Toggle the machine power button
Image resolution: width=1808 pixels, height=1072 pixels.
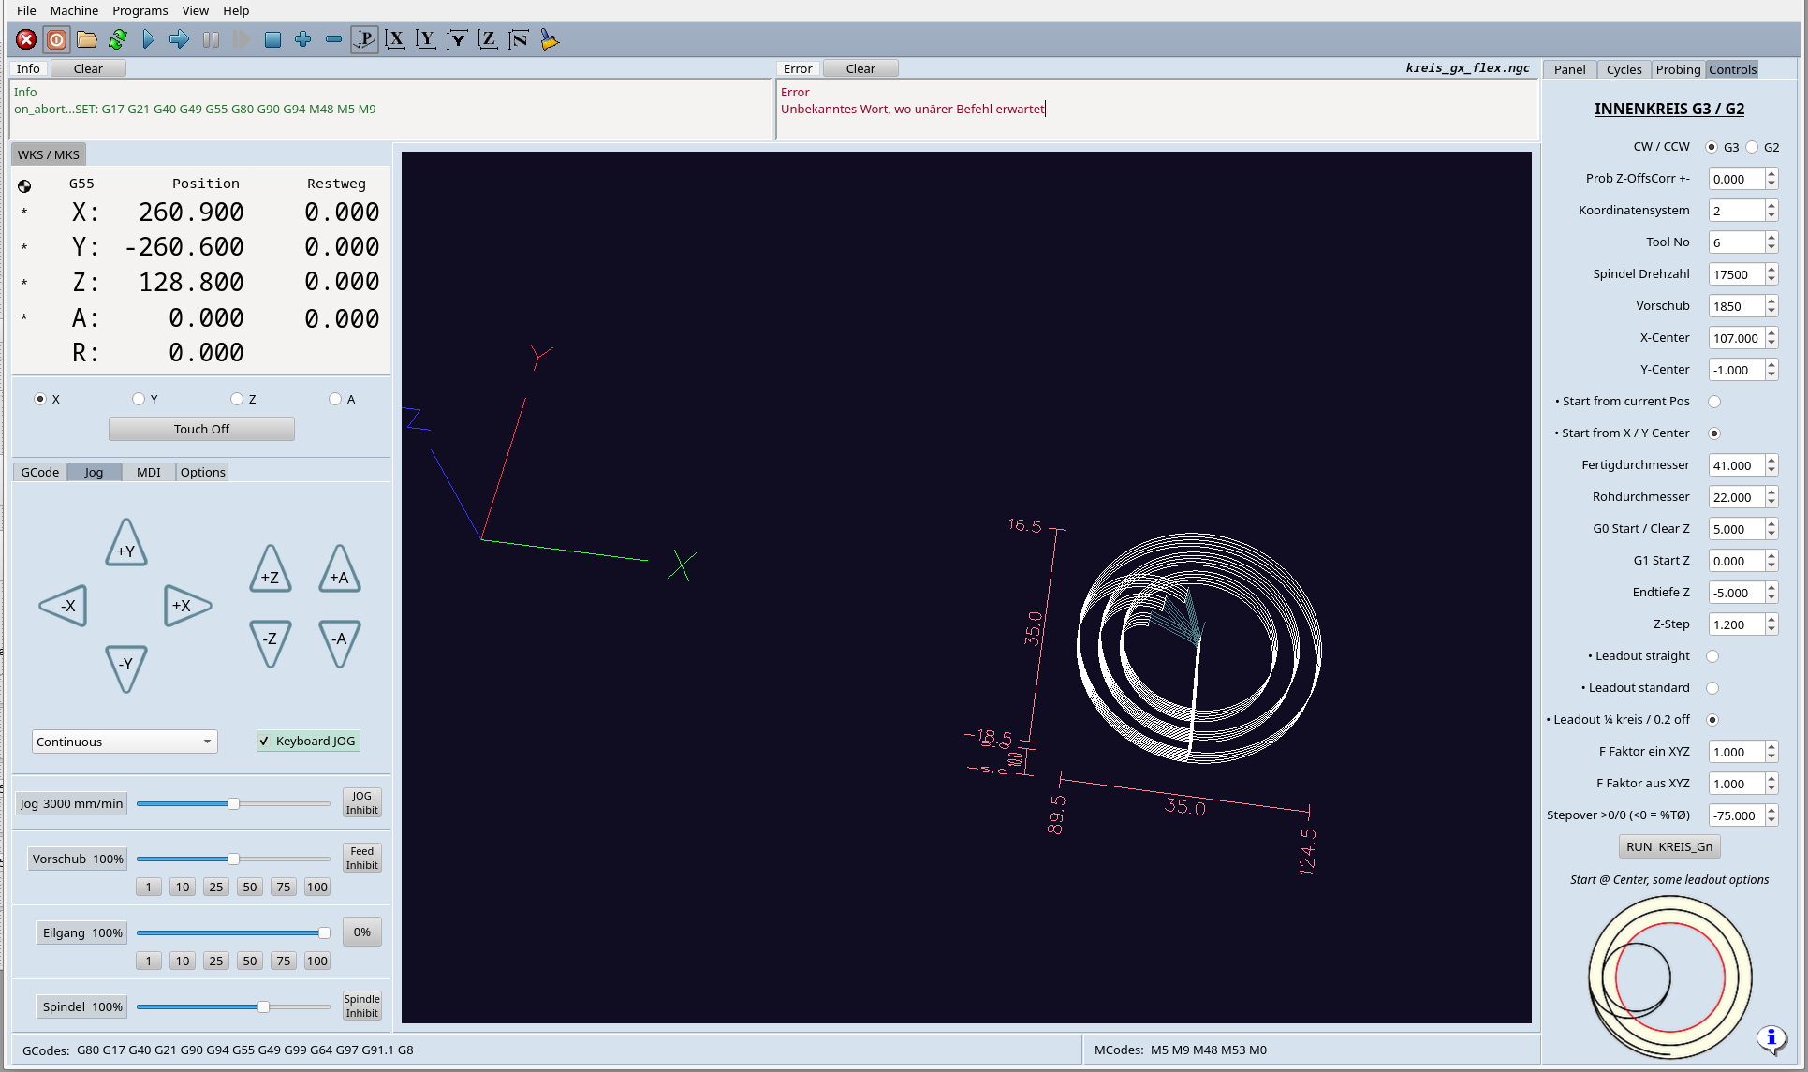click(x=56, y=39)
